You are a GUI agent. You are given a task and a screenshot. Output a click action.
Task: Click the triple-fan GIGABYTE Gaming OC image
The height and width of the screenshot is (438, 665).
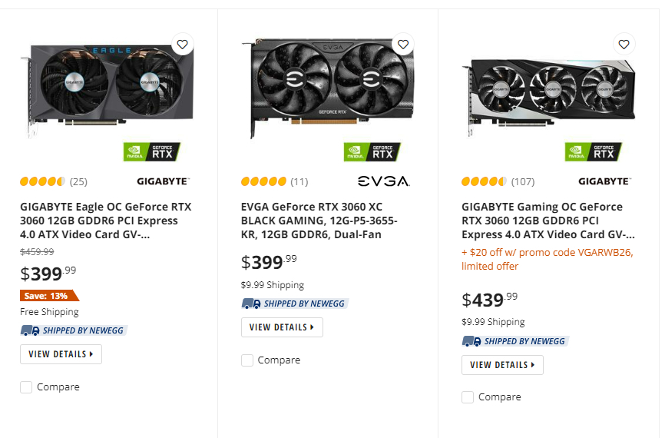point(548,92)
